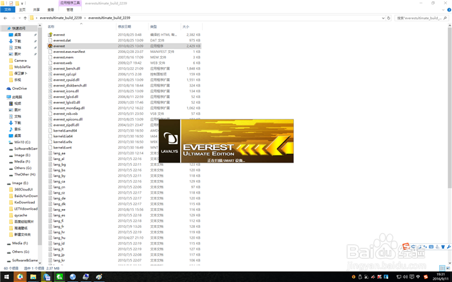Click the EVEREST Ultimate Edition splash screen
Screen dimensions: 452x282
(226, 141)
